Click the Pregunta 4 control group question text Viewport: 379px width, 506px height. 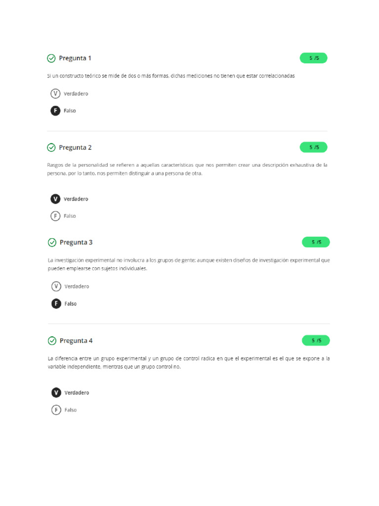tap(189, 362)
